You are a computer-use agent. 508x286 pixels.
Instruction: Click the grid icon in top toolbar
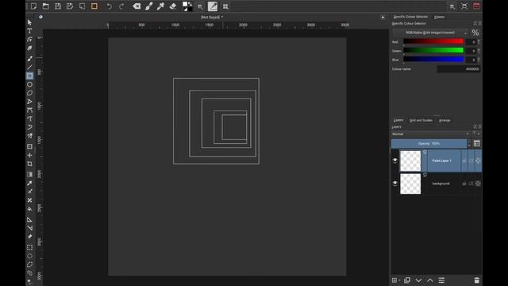pos(225,6)
